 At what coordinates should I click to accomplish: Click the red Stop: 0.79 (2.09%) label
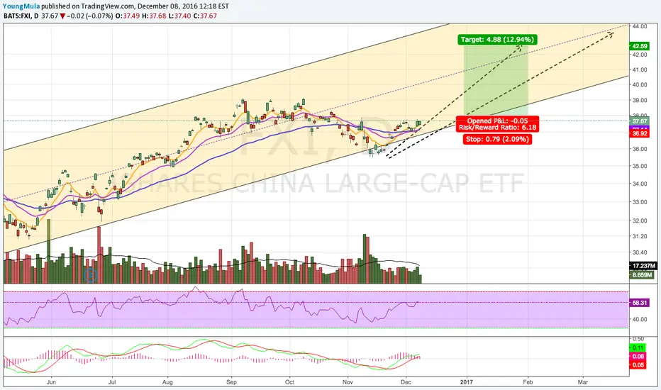[x=497, y=139]
